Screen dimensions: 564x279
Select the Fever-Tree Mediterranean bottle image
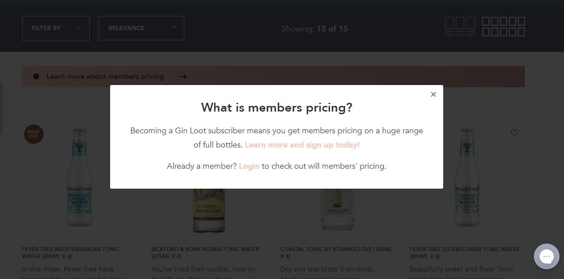(x=79, y=177)
